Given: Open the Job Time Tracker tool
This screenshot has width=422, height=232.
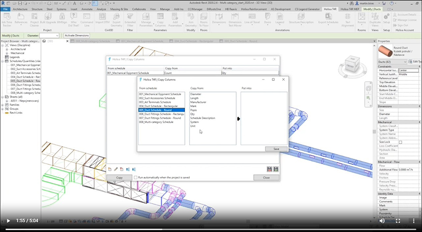Looking at the screenshot, I should click(7, 20).
